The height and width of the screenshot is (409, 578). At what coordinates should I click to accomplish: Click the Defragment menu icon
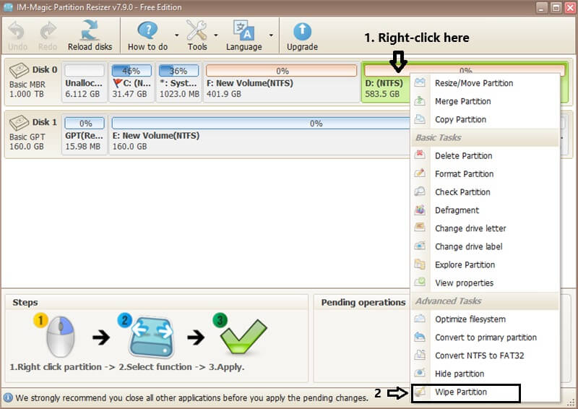[420, 210]
